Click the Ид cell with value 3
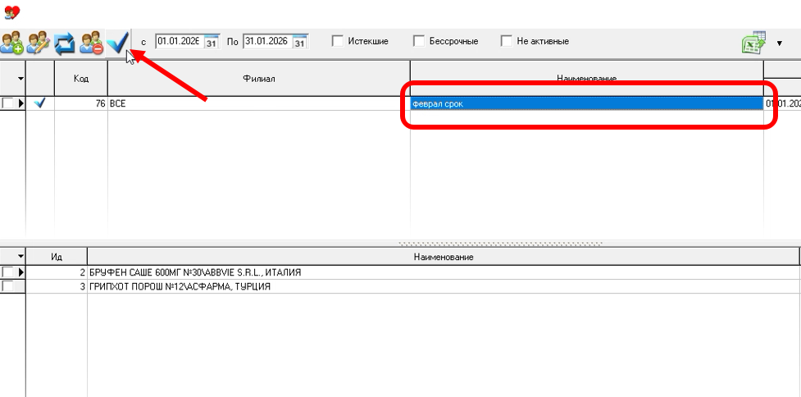The width and height of the screenshot is (801, 397). tap(57, 286)
